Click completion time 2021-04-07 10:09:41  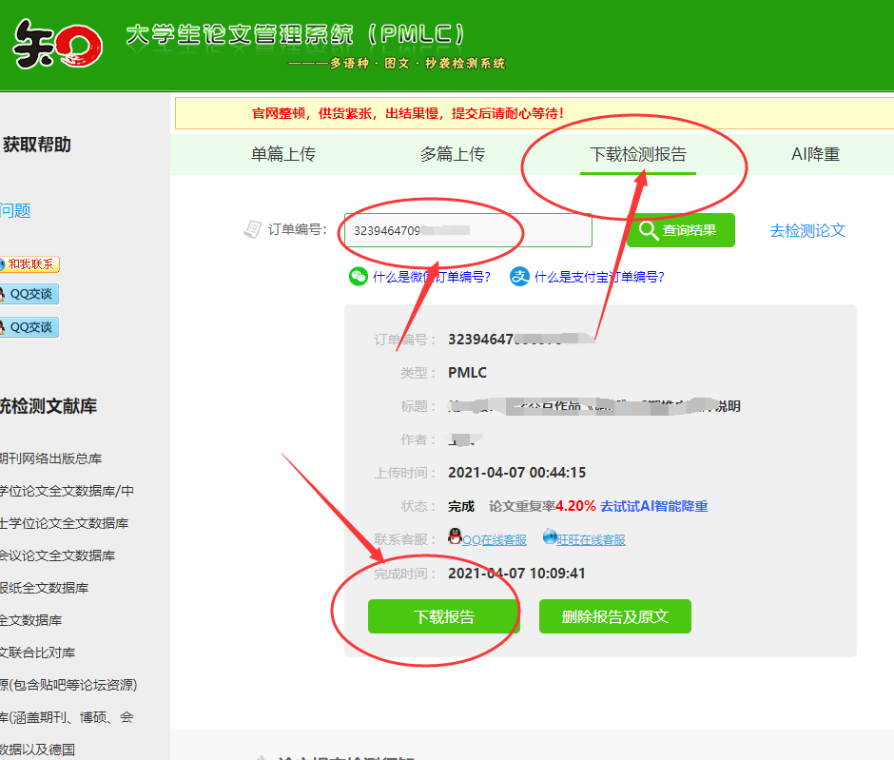516,574
